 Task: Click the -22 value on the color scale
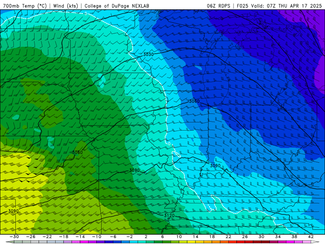point(47,237)
